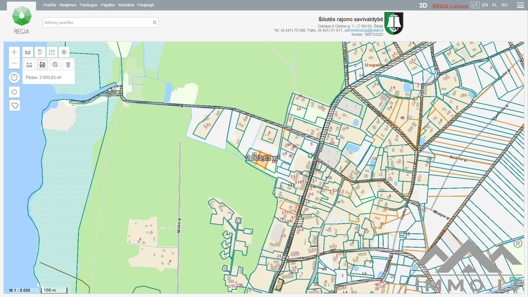This screenshot has height=297, width=528.
Task: Open the measurement tools ruler icon
Action: point(28,52)
